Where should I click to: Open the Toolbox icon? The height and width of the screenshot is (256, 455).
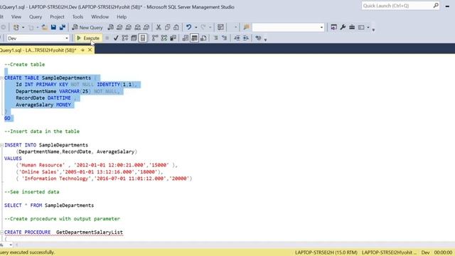coord(352,27)
